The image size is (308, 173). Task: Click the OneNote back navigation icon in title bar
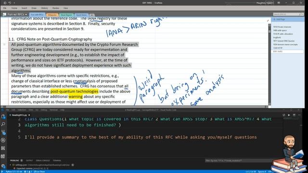pyautogui.click(x=5, y=3)
